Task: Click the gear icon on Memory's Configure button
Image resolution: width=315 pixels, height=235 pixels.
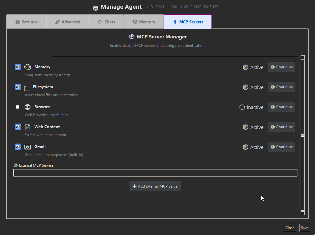Action: pos(273,67)
